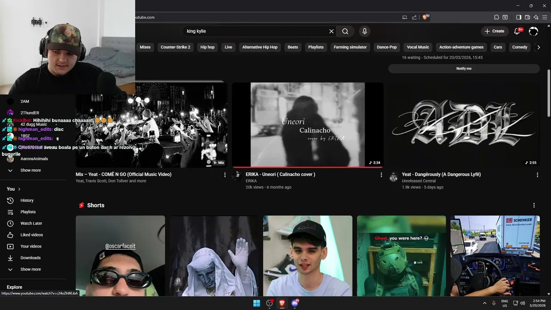Select the Farming simulator chip
The height and width of the screenshot is (310, 551).
tap(350, 47)
